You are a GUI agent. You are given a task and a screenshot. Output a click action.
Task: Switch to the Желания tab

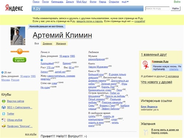point(61,43)
